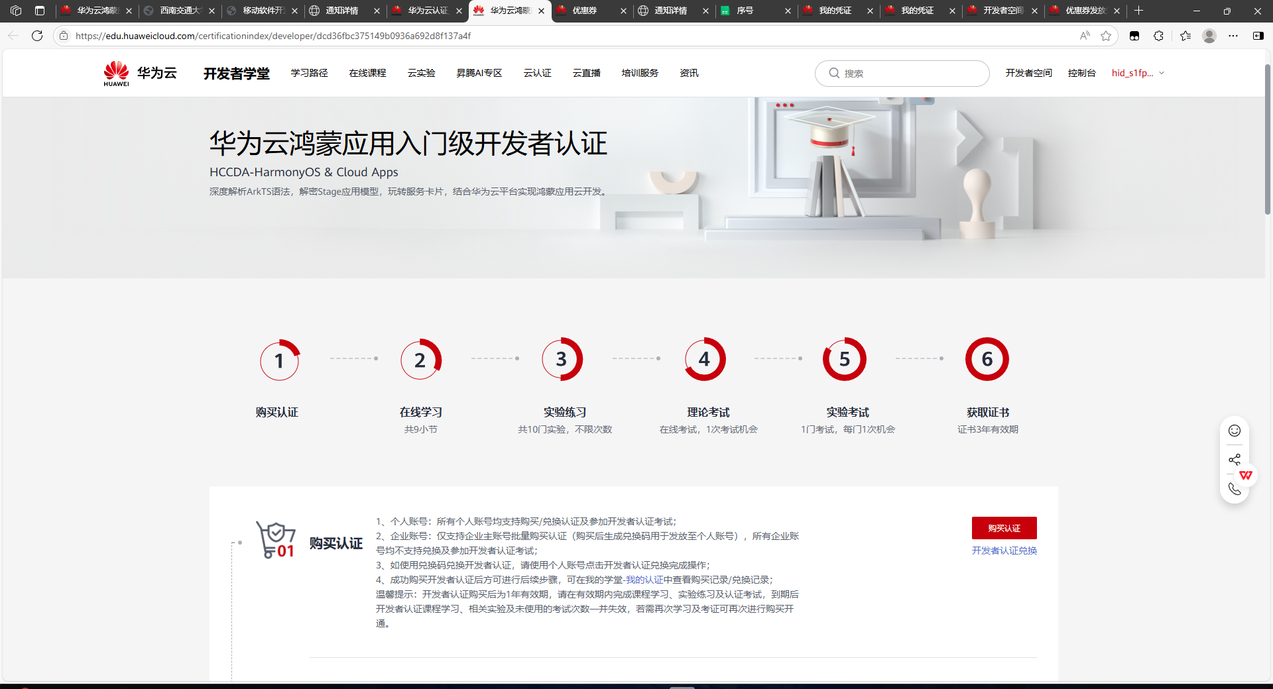Open 学习路径 navigation menu

click(309, 73)
